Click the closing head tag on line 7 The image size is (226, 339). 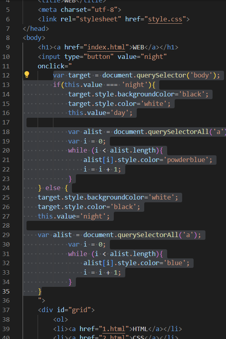(x=36, y=28)
